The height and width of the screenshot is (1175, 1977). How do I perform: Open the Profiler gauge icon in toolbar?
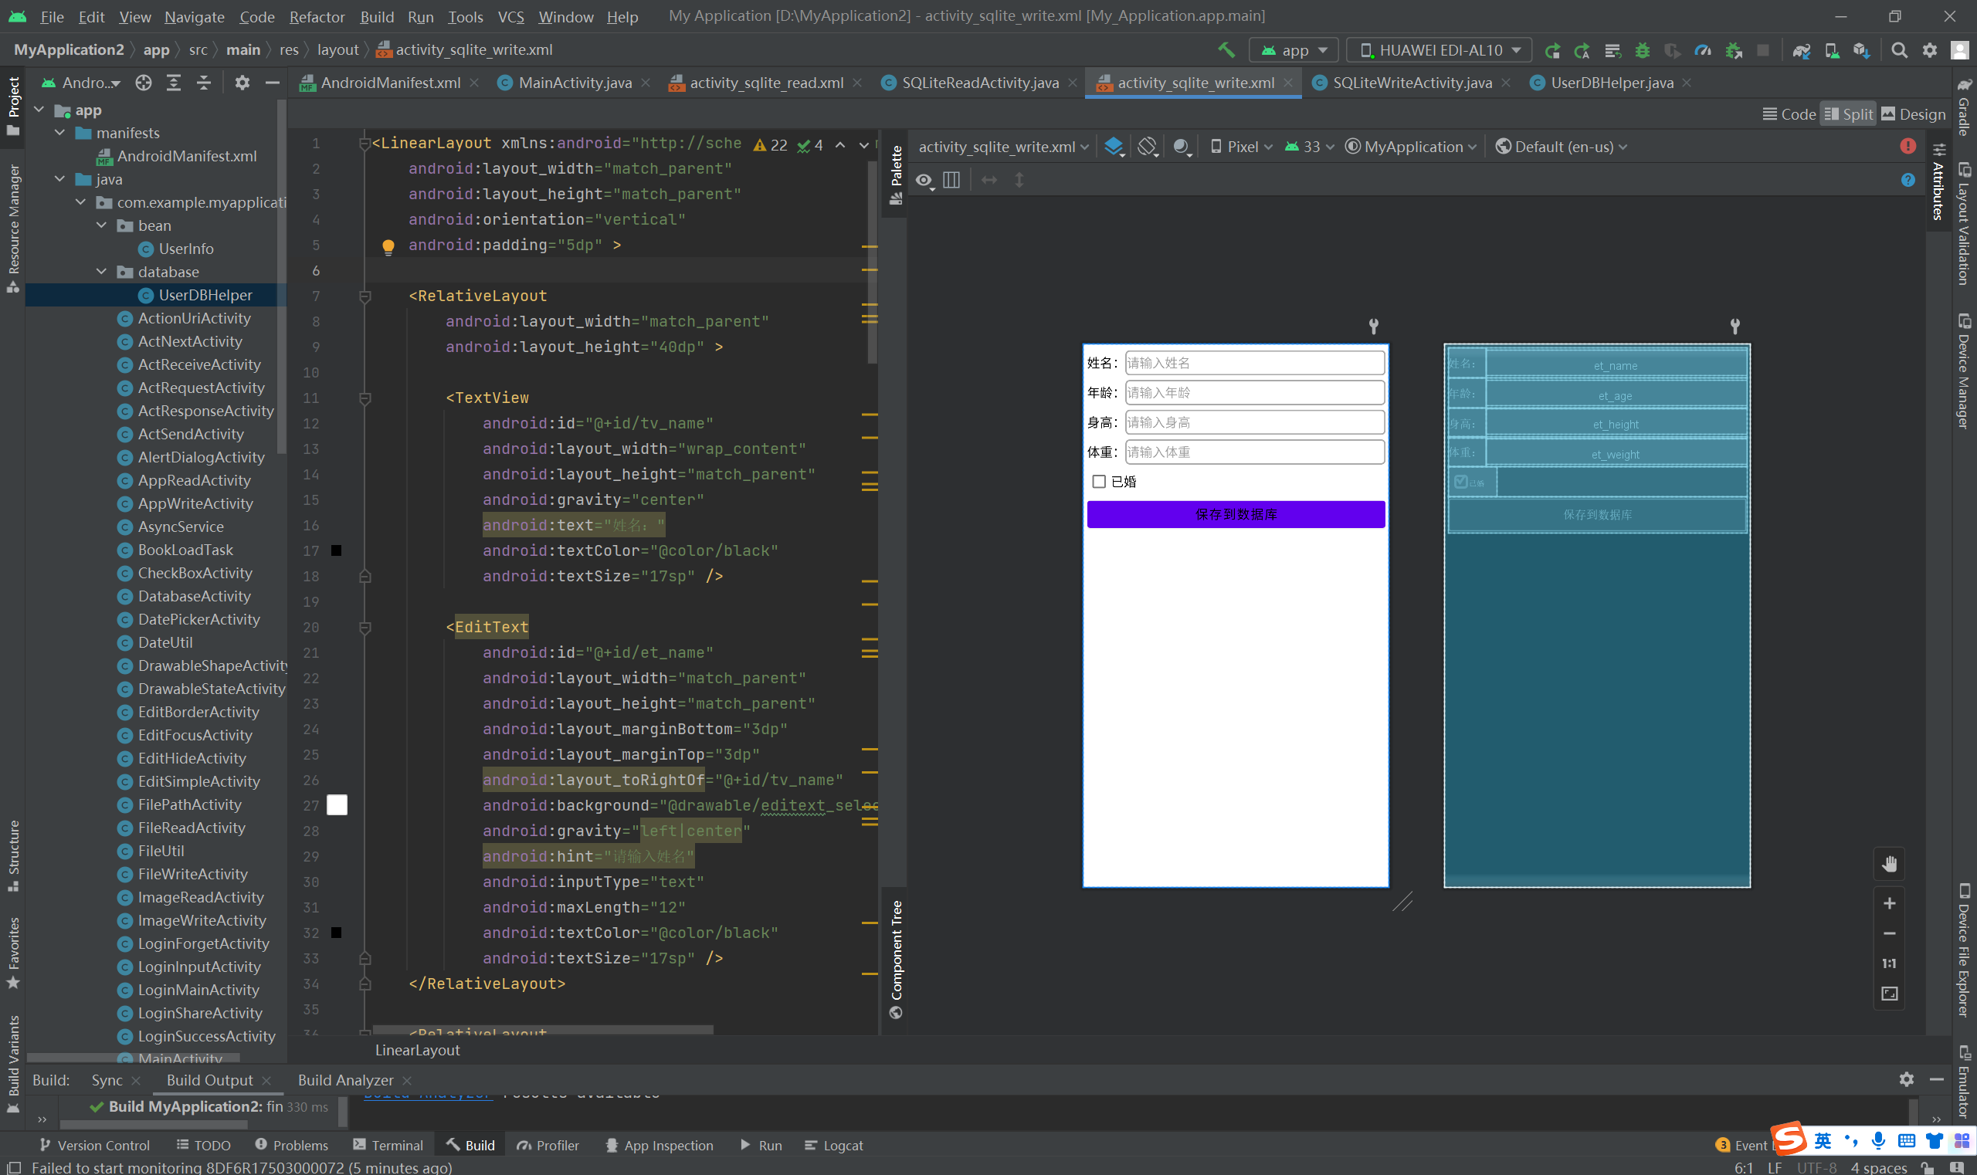[1702, 50]
